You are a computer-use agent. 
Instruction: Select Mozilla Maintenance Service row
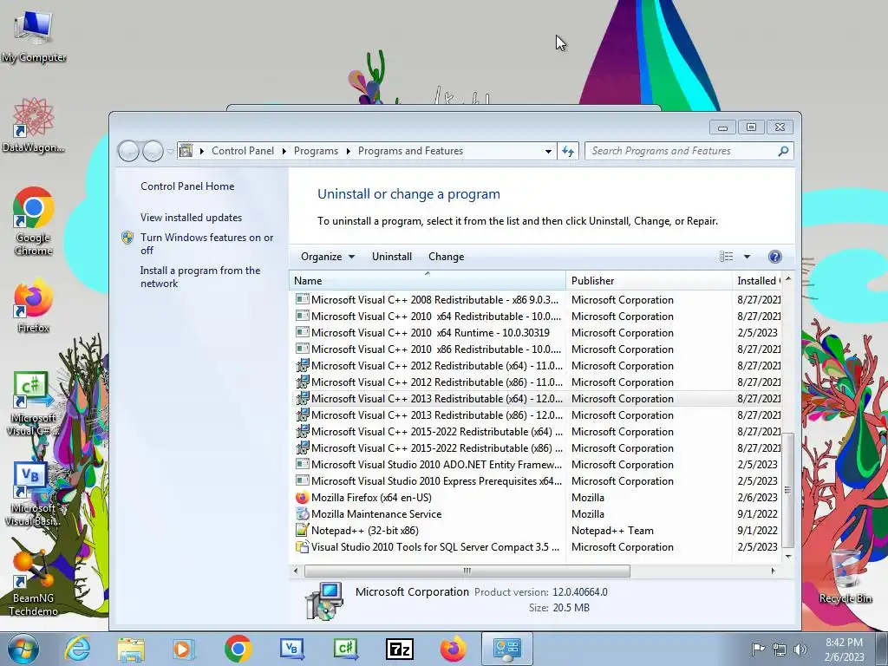(x=537, y=513)
